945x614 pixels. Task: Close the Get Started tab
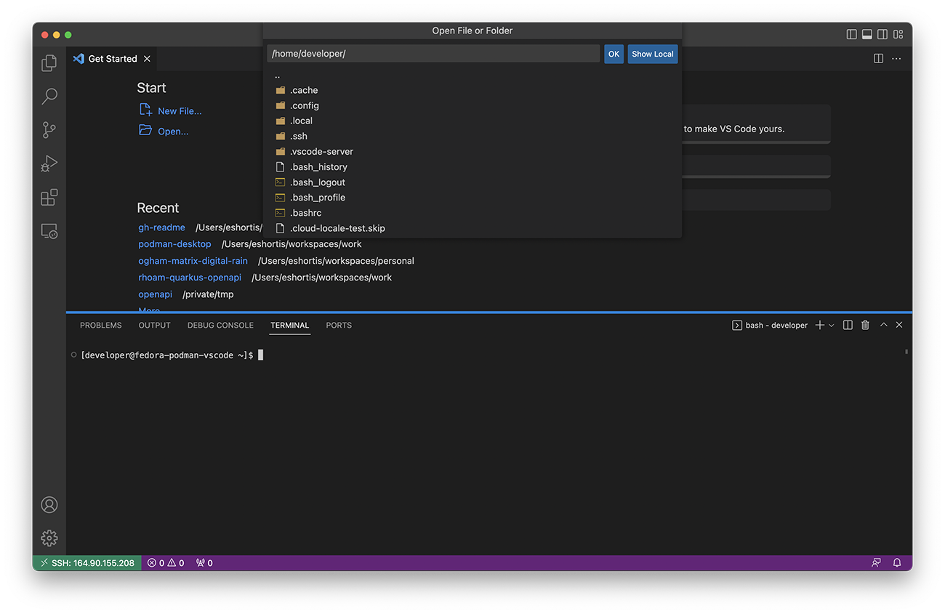click(x=147, y=59)
